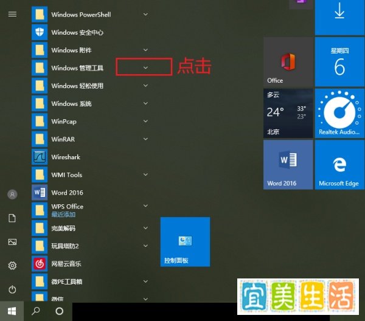Click the Windows 附件 folder icon
The image size is (365, 321).
[40, 50]
